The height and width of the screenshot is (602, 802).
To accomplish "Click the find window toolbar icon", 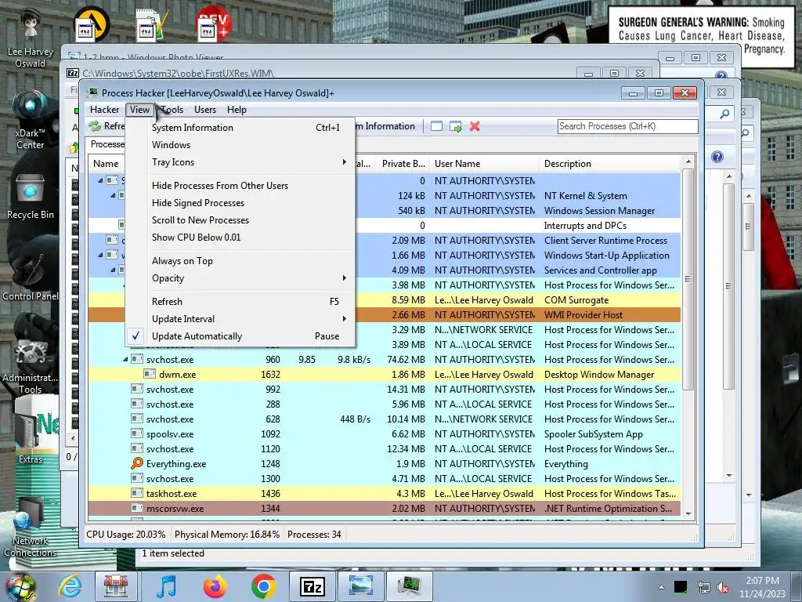I will point(436,126).
